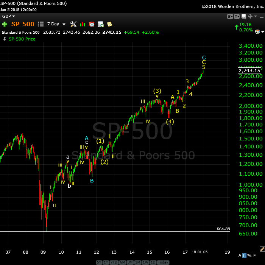Click the save floppy disk icon

(x=243, y=16)
